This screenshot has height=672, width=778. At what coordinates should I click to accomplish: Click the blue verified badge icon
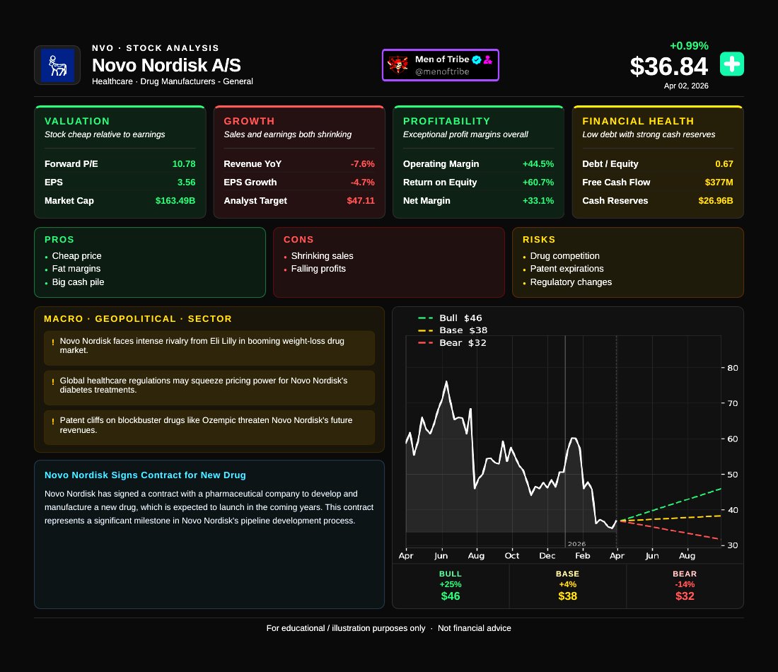coord(476,59)
